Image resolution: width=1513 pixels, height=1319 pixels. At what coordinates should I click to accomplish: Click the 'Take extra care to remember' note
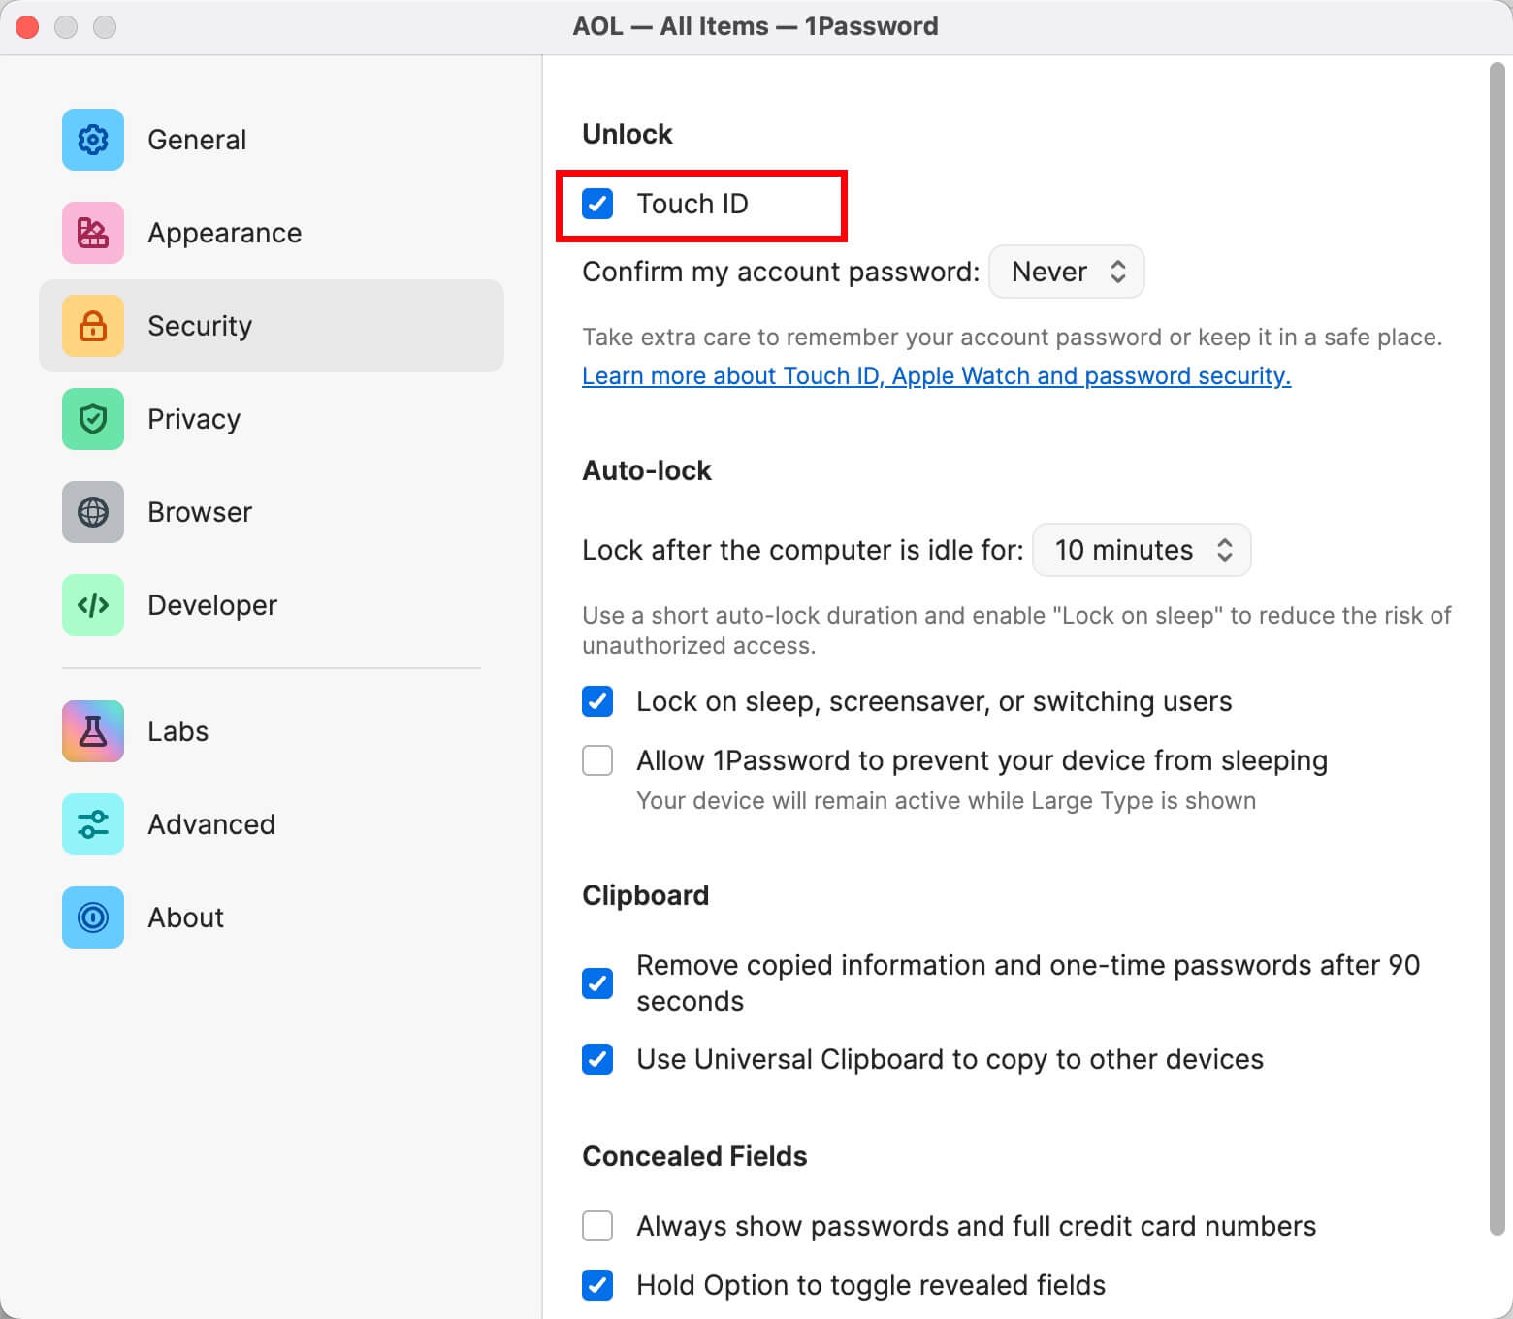pyautogui.click(x=1012, y=338)
